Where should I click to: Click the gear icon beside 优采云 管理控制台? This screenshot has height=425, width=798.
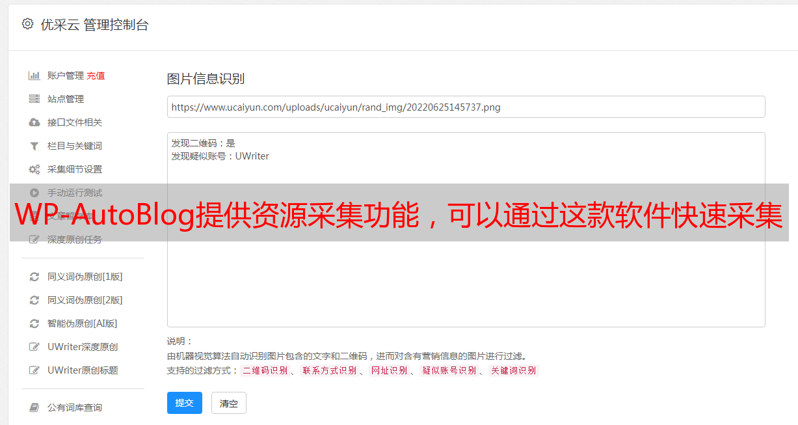click(27, 24)
